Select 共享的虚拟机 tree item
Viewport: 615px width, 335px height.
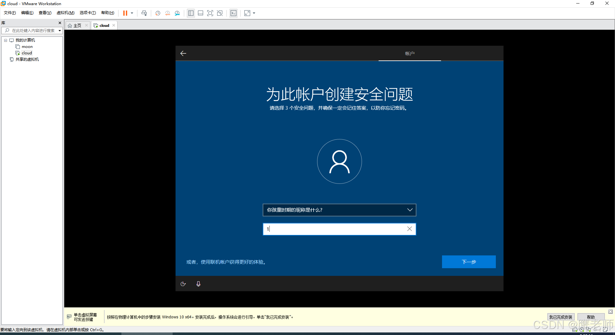27,59
